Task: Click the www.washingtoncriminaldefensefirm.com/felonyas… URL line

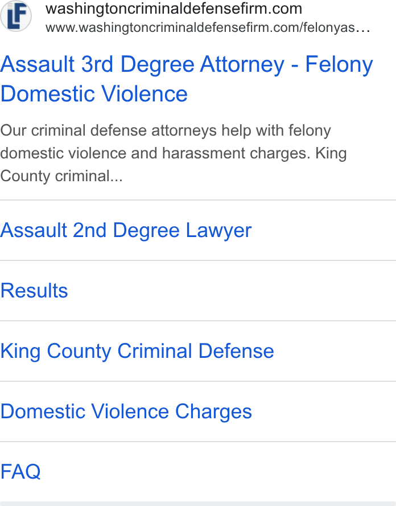Action: coord(208,28)
